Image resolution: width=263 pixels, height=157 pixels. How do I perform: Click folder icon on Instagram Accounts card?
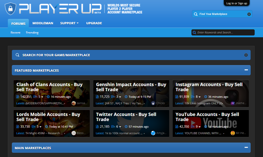(x=193, y=96)
